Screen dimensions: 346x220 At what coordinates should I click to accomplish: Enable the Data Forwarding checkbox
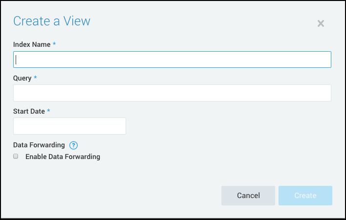point(16,157)
